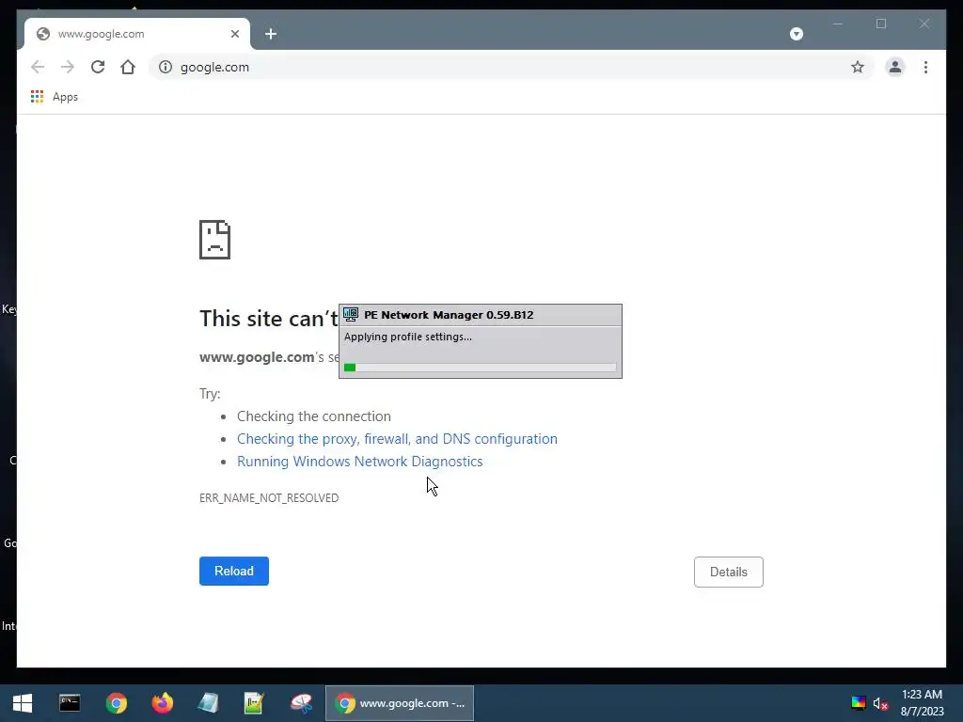
Task: Open the Windows Start menu
Action: point(23,703)
